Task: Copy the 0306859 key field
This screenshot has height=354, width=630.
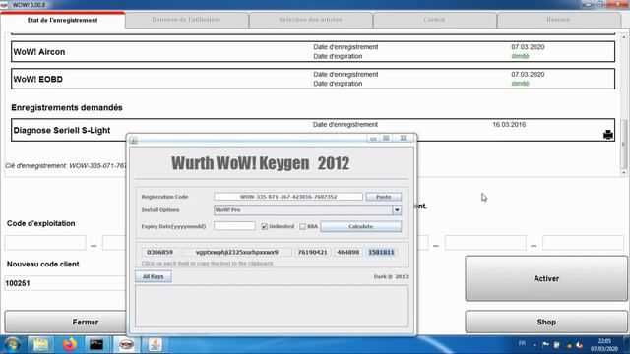Action: [159, 252]
